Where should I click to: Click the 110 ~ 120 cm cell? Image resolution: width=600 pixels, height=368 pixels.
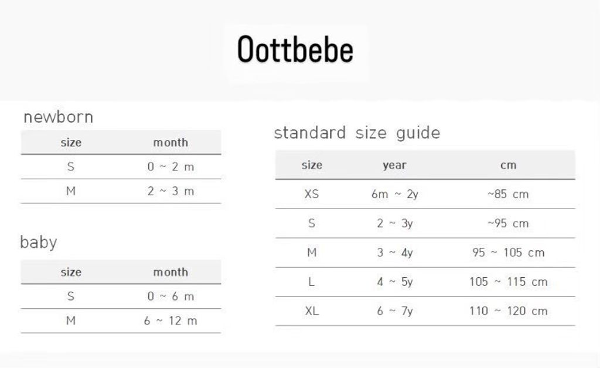click(x=508, y=311)
